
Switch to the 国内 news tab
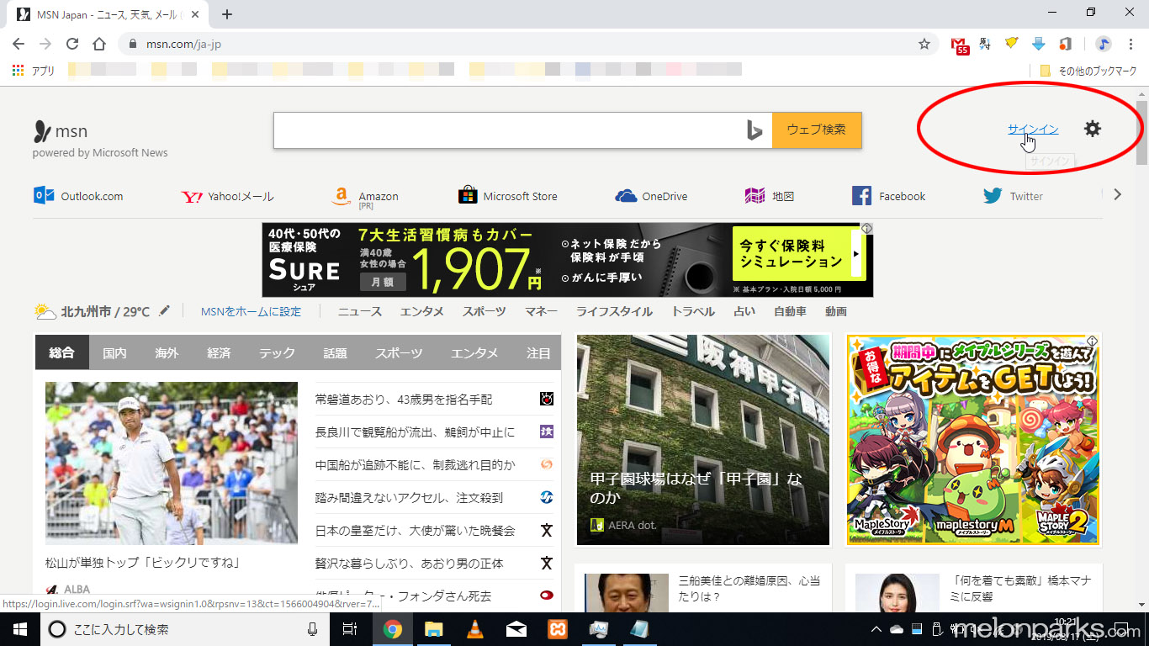pos(114,353)
